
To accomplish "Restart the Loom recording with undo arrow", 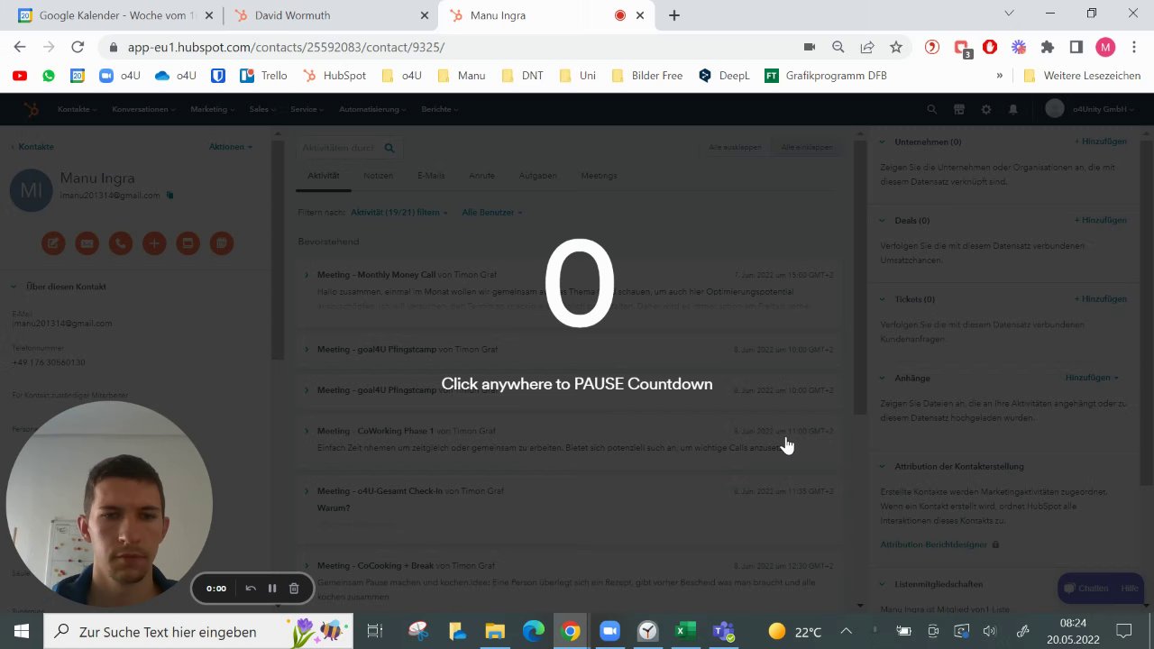I will pyautogui.click(x=251, y=589).
